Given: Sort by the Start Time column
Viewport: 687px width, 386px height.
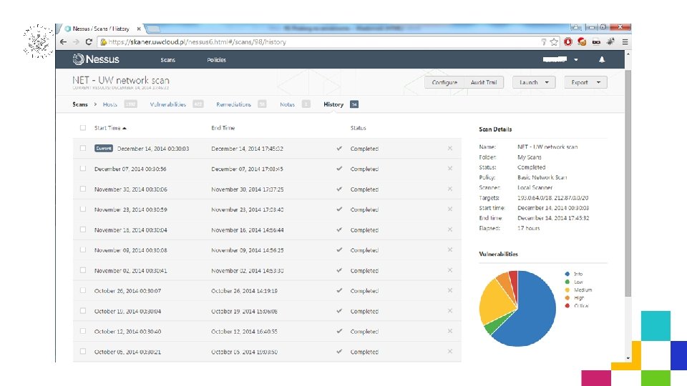Looking at the screenshot, I should (110, 128).
